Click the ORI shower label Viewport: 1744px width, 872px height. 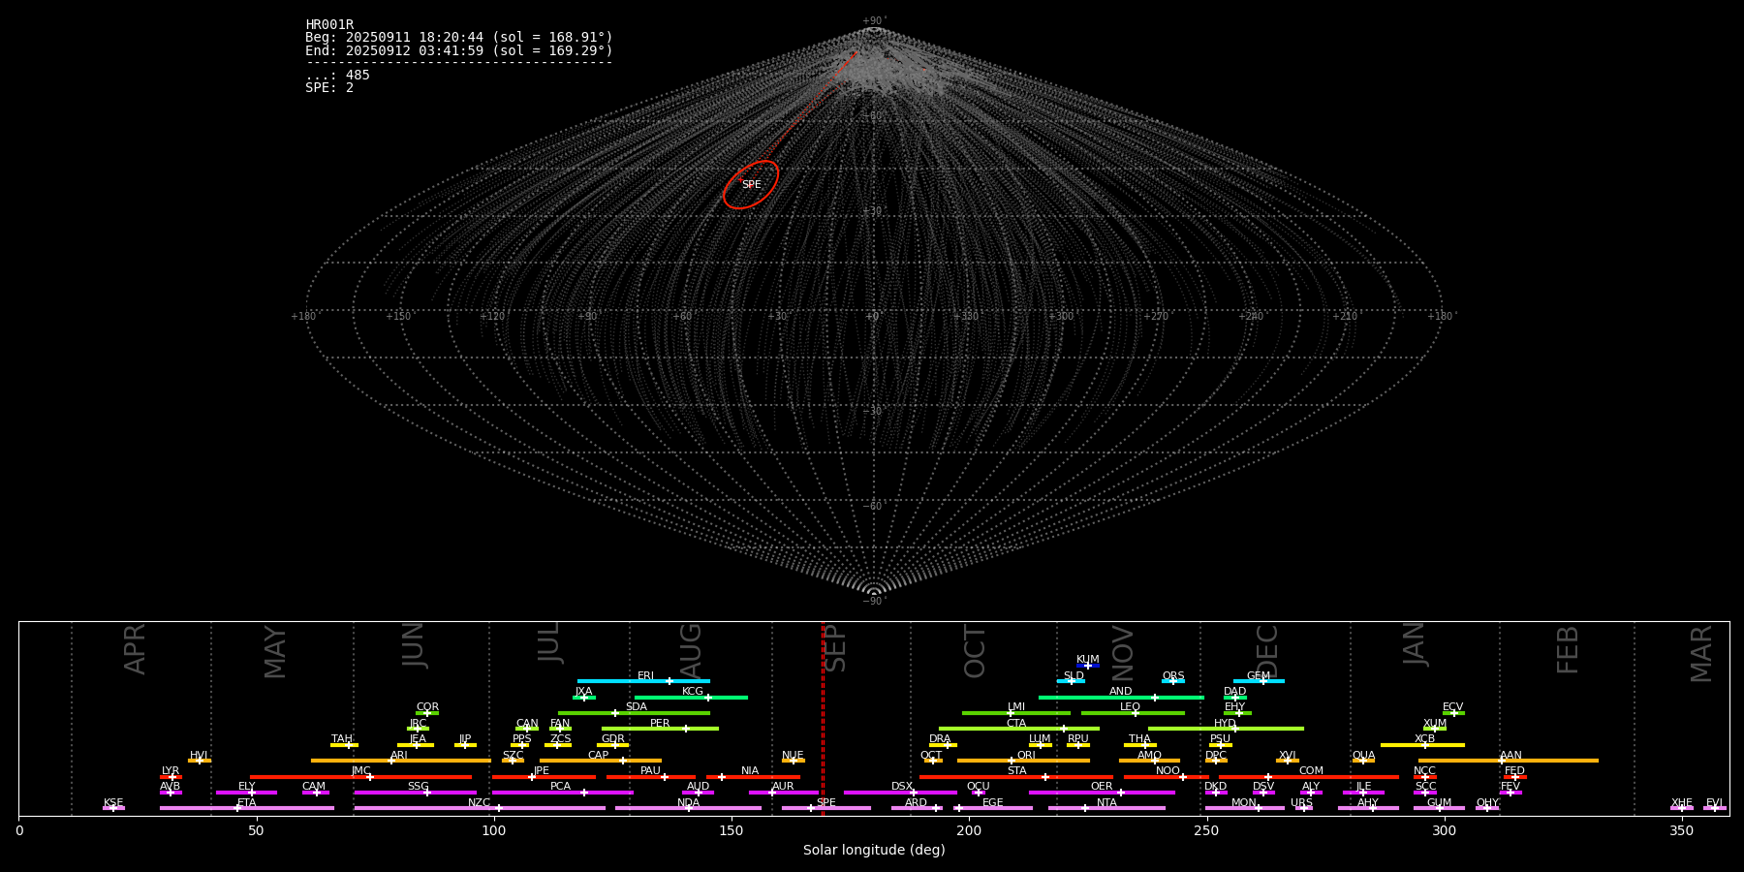[1026, 756]
